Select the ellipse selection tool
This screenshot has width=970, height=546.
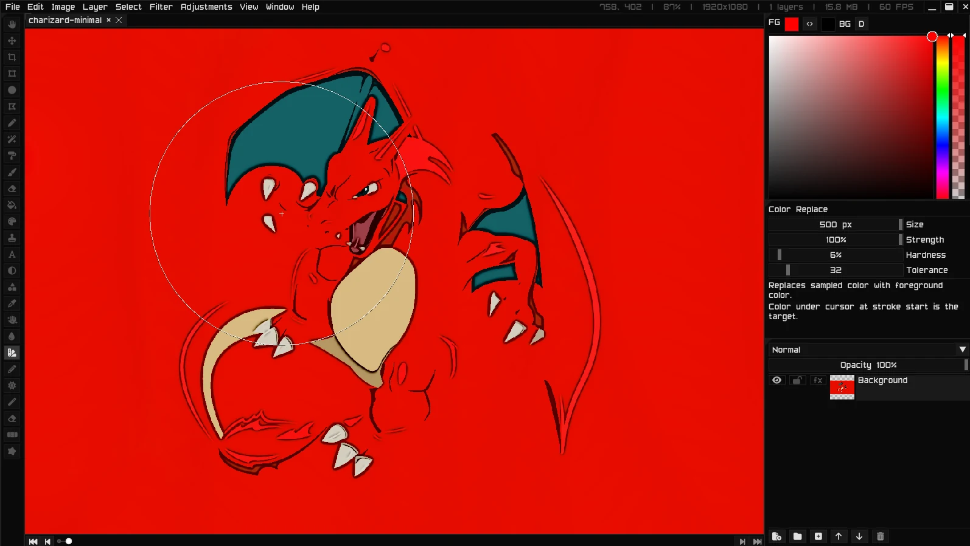coord(12,90)
